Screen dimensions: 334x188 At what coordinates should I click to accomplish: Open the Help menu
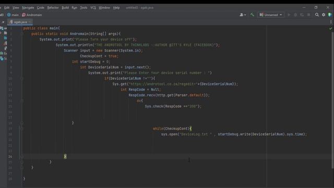click(116, 8)
